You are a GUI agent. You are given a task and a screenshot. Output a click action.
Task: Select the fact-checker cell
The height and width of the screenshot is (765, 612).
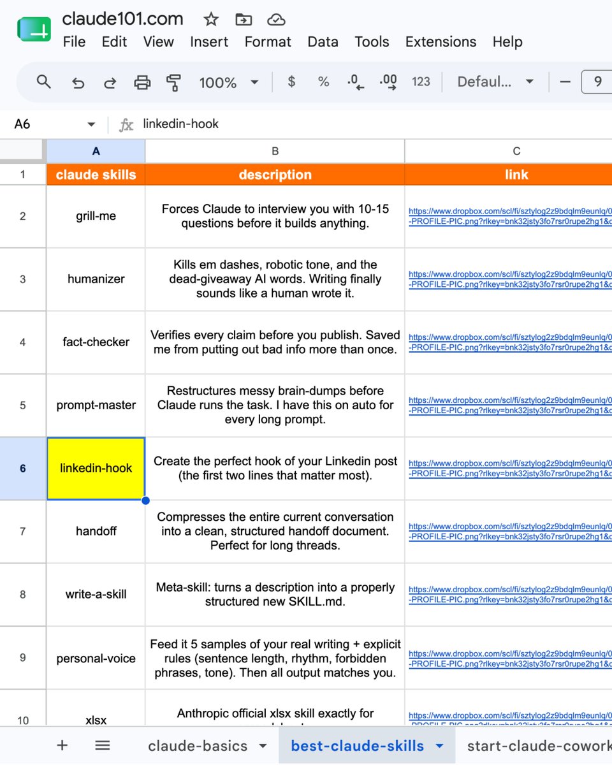96,342
